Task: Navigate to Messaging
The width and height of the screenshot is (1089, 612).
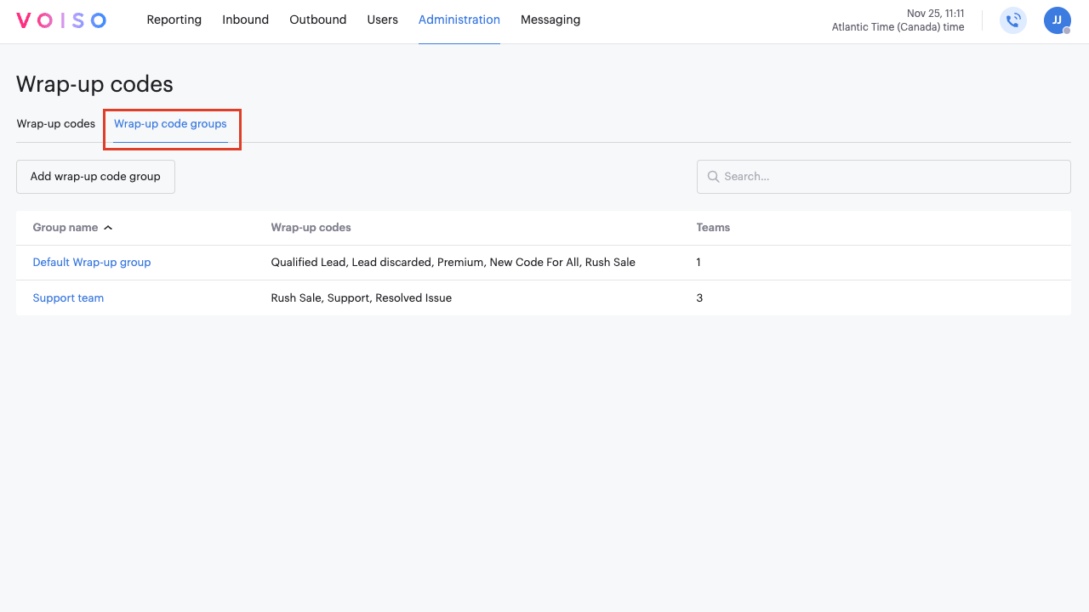Action: click(550, 20)
